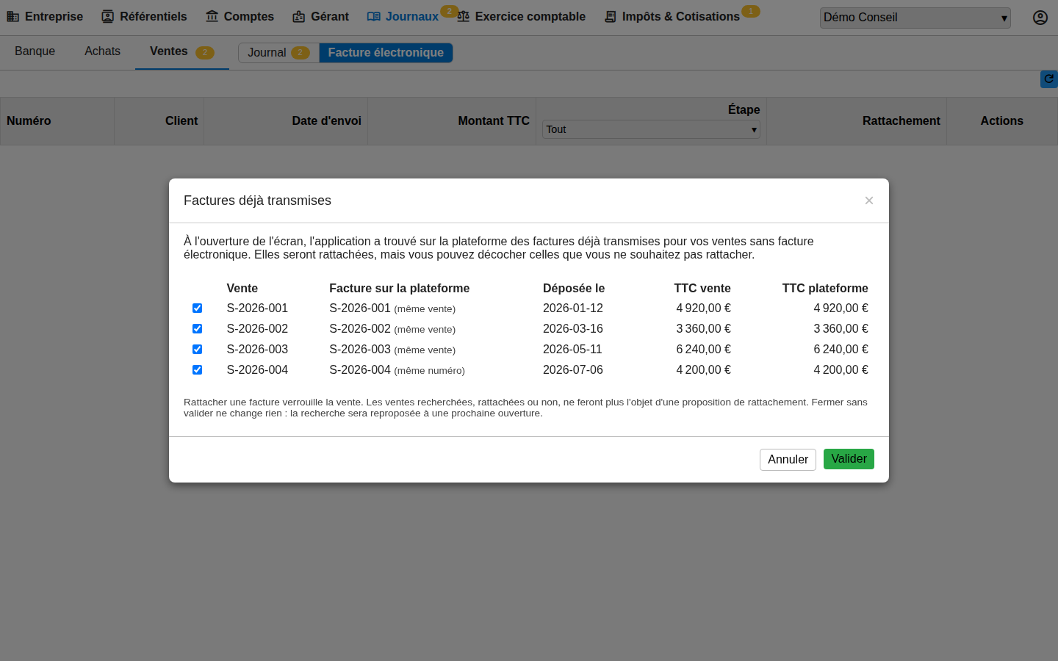1058x661 pixels.
Task: Click the deposit date 2026-05-11
Action: [x=572, y=350]
